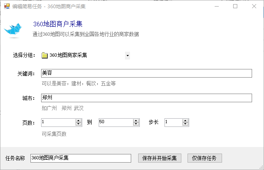Close the 编辑简易任务 window

click(x=254, y=6)
